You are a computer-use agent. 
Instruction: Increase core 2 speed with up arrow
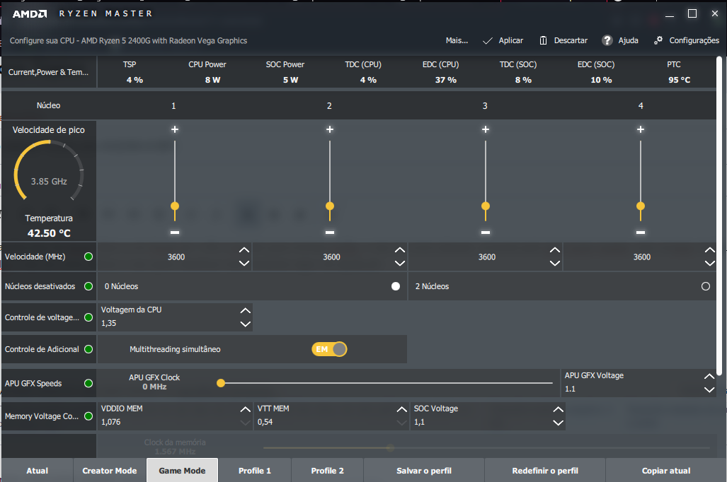[400, 250]
